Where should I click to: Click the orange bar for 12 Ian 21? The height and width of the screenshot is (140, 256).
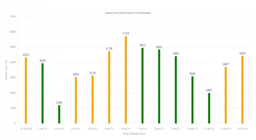(x=226, y=95)
